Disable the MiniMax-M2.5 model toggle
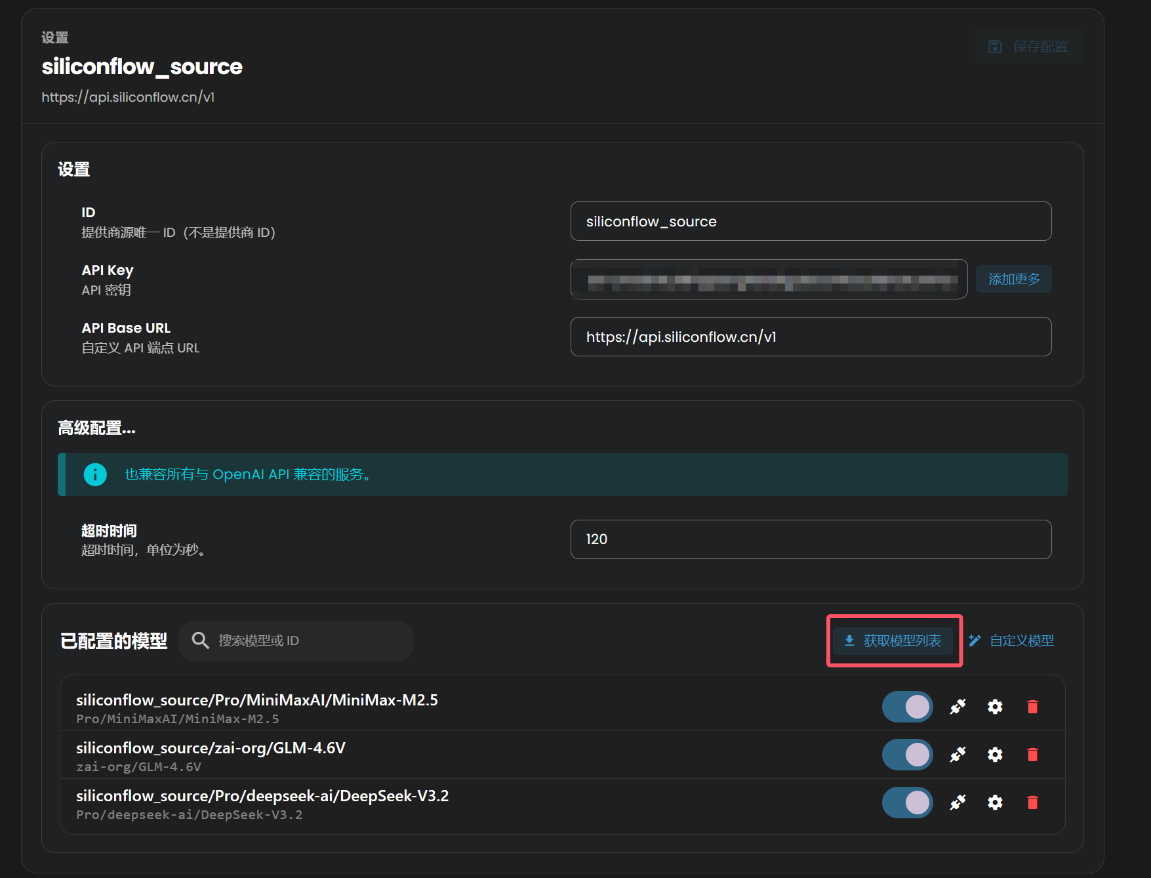This screenshot has height=878, width=1151. 907,707
